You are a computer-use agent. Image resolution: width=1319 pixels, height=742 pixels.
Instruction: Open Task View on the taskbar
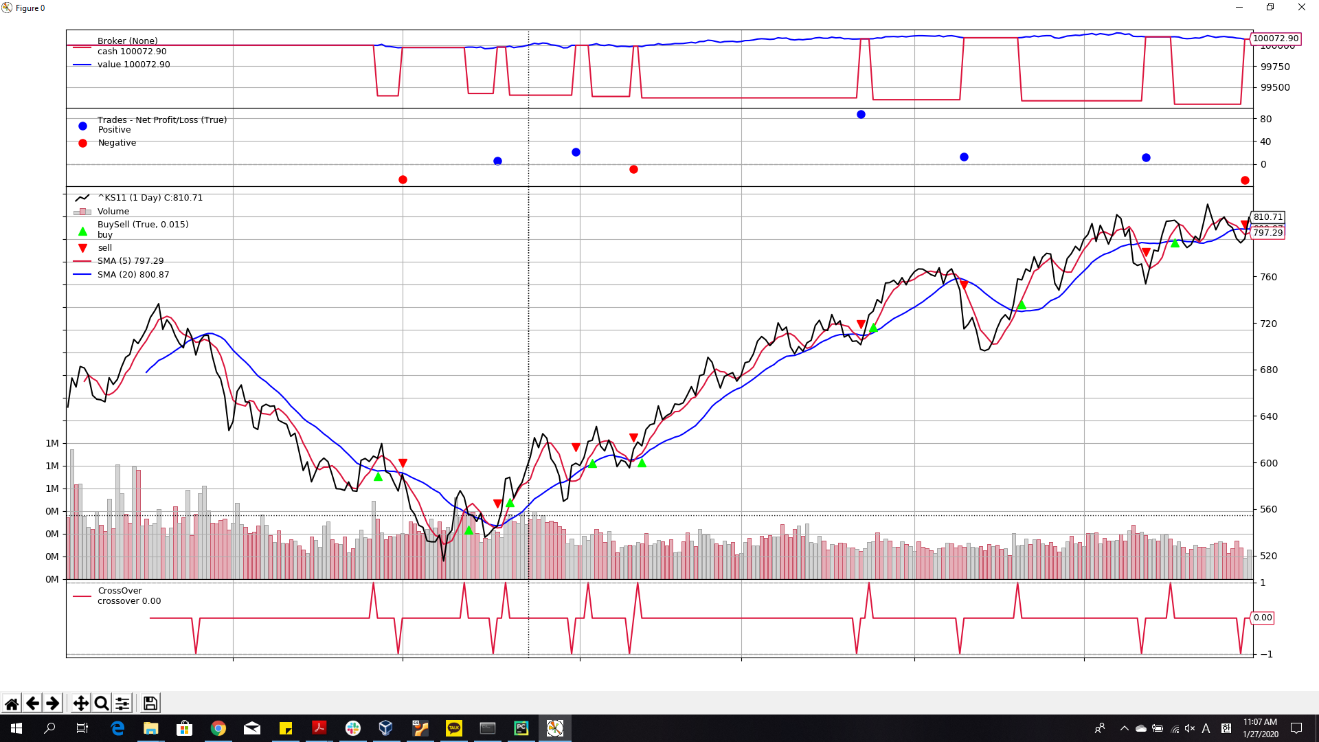pyautogui.click(x=82, y=728)
